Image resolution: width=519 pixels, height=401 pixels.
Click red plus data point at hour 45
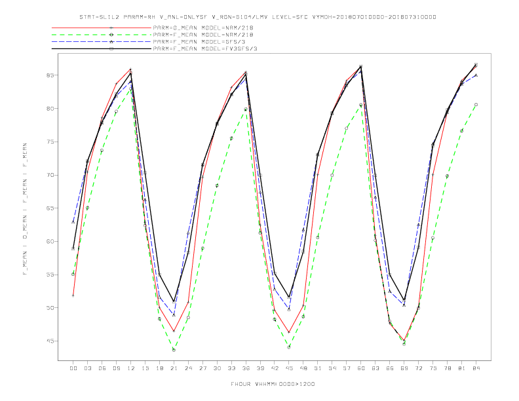[x=289, y=332]
